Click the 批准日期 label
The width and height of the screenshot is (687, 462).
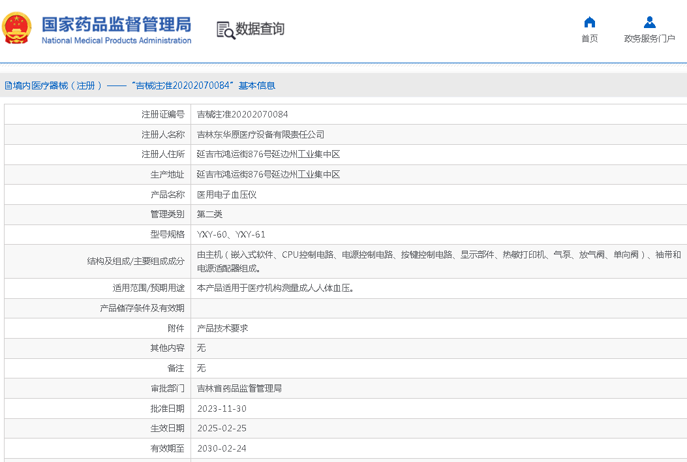tap(168, 408)
